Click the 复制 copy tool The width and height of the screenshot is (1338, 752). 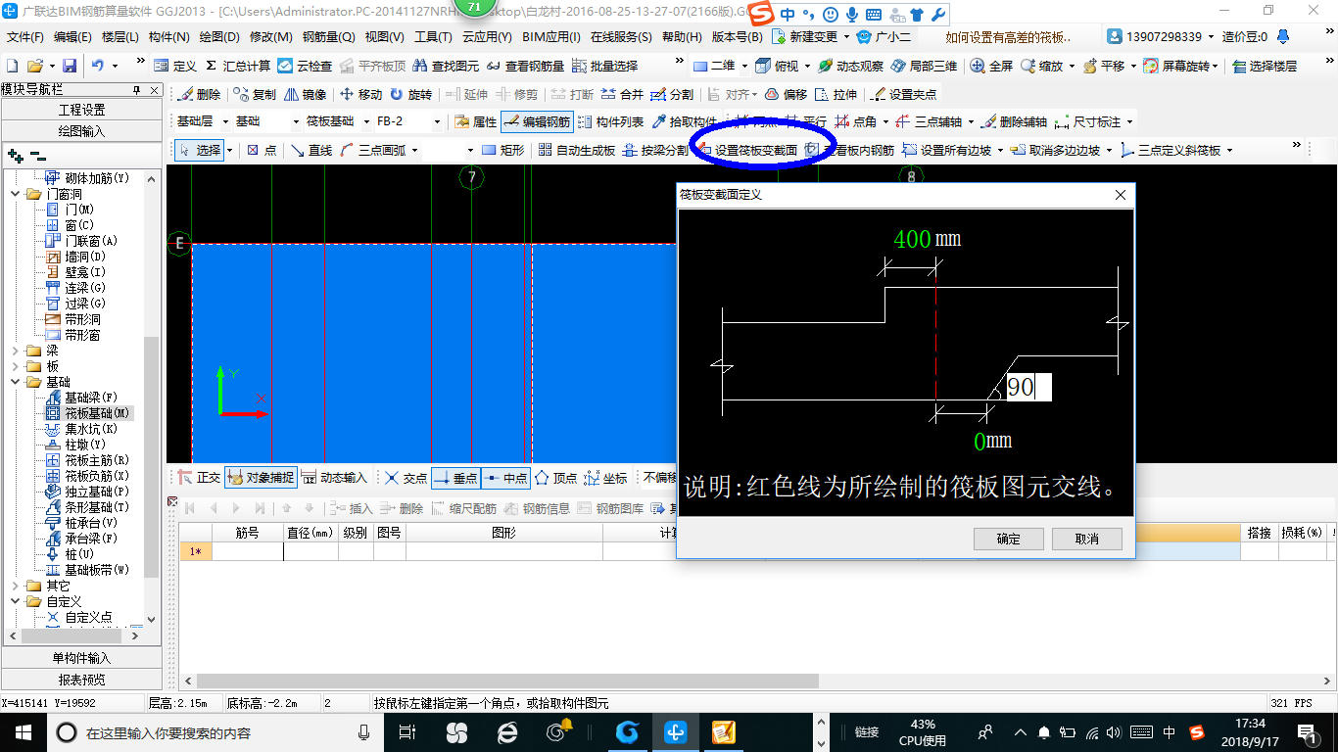[255, 95]
